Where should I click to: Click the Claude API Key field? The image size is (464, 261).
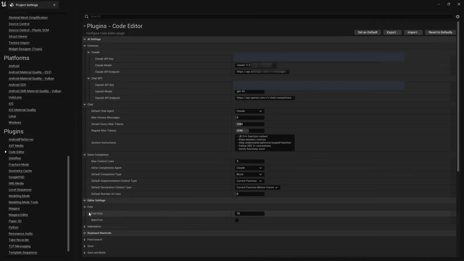(x=319, y=57)
